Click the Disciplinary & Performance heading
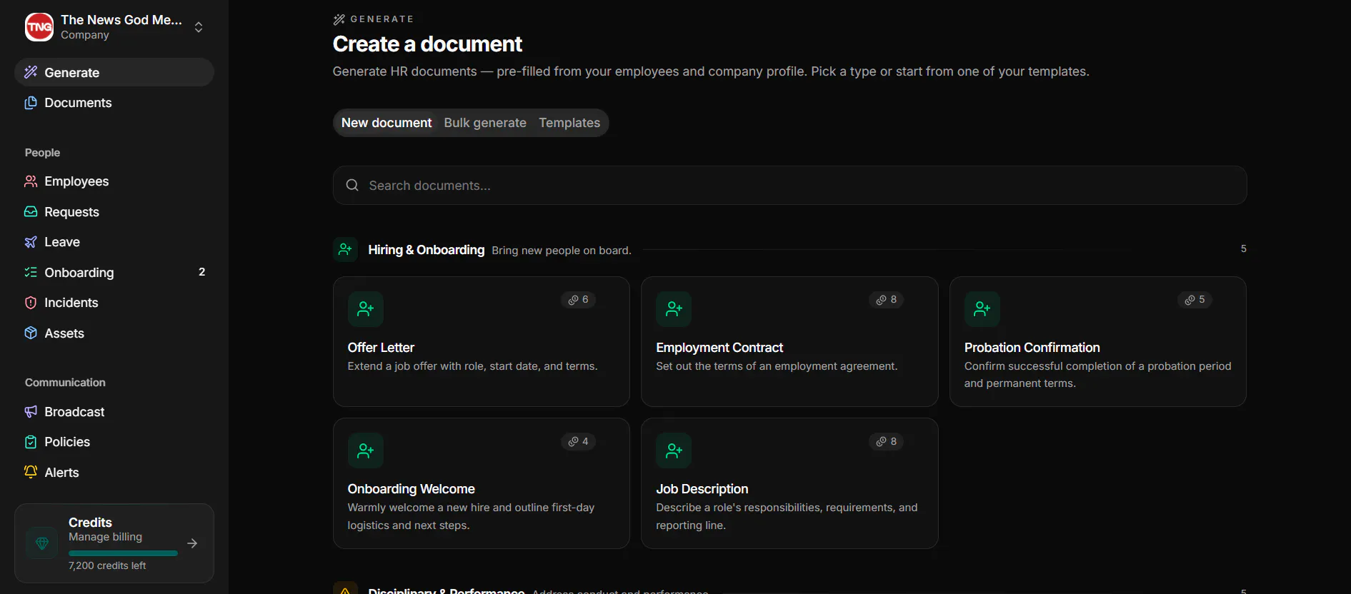Screen dimensions: 1351x594 click(x=447, y=590)
